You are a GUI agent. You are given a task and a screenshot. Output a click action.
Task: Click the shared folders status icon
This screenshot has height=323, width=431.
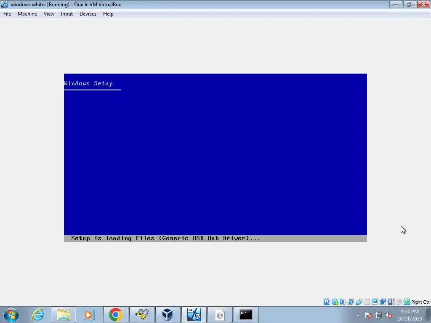[x=367, y=302]
